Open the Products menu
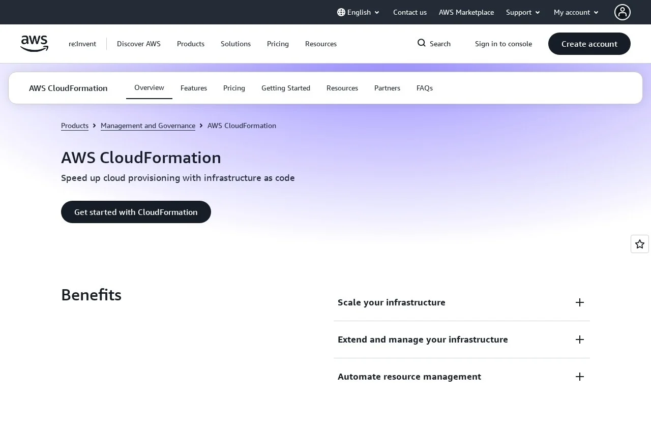Viewport: 651px width, 432px height. pos(191,44)
